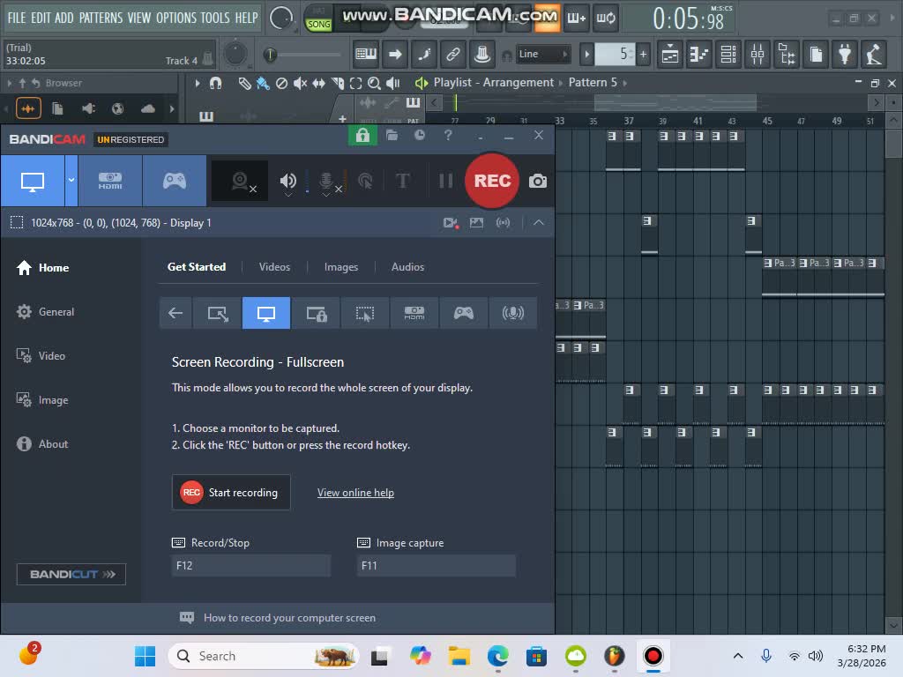Choose audio only recording mode button

pos(512,313)
